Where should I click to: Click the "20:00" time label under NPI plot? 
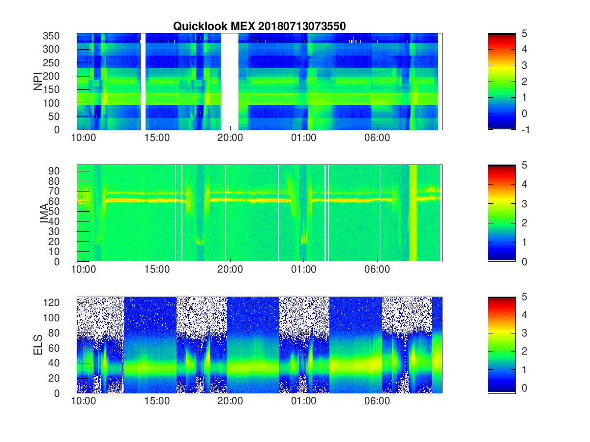click(x=230, y=138)
